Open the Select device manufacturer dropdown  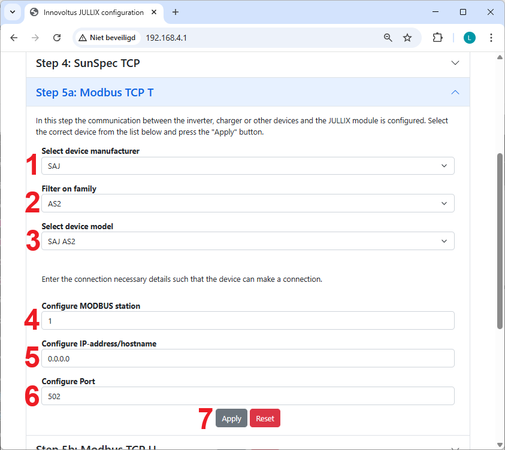[247, 166]
